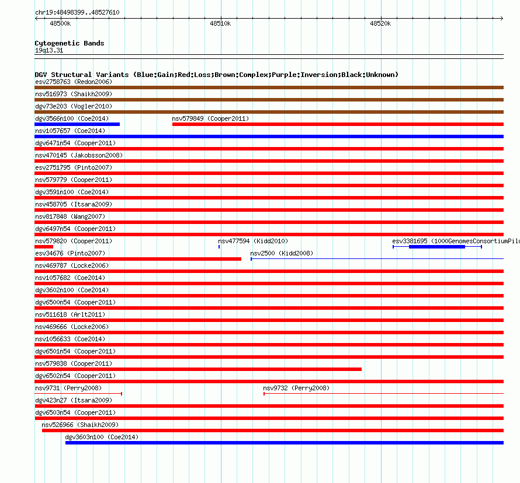
Task: Select nsv1057682 (Coe2014) label
Action: click(x=70, y=278)
